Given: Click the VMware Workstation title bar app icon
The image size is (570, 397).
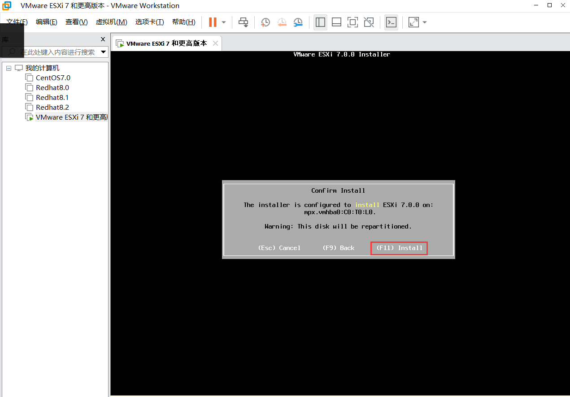Looking at the screenshot, I should point(7,6).
